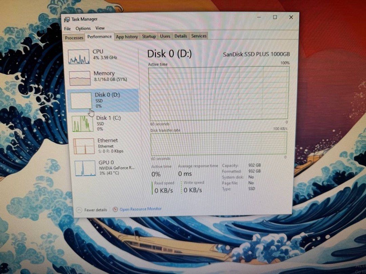Click the Formatted 932 GB value
Screen dimensions: 366x274
[x=255, y=171]
